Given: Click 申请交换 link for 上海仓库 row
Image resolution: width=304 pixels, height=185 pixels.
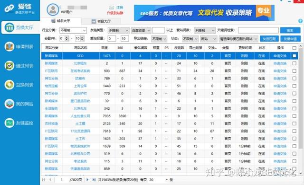Looking at the screenshot, I should coord(280,86).
